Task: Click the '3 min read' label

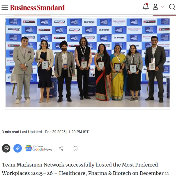Action: (x=11, y=132)
